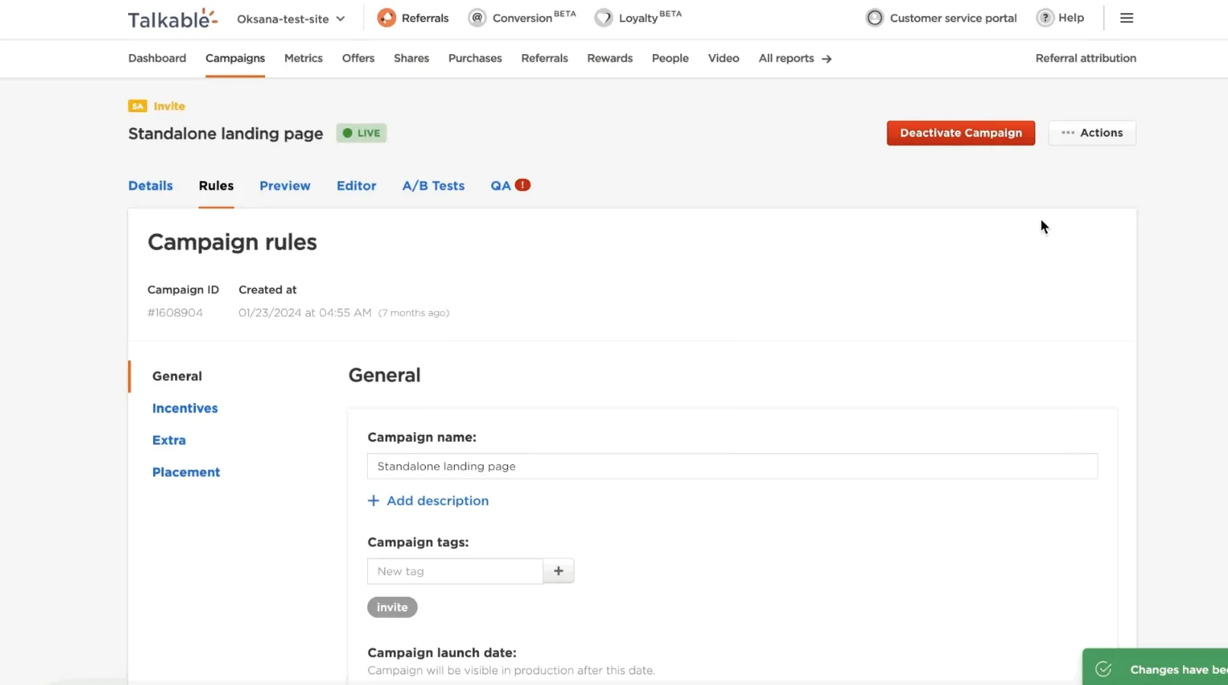Select Incentives in the rules sidebar
This screenshot has height=685, width=1228.
(185, 408)
